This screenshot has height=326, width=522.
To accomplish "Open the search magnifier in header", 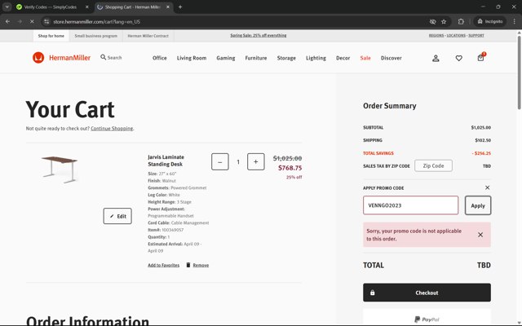I will (104, 57).
